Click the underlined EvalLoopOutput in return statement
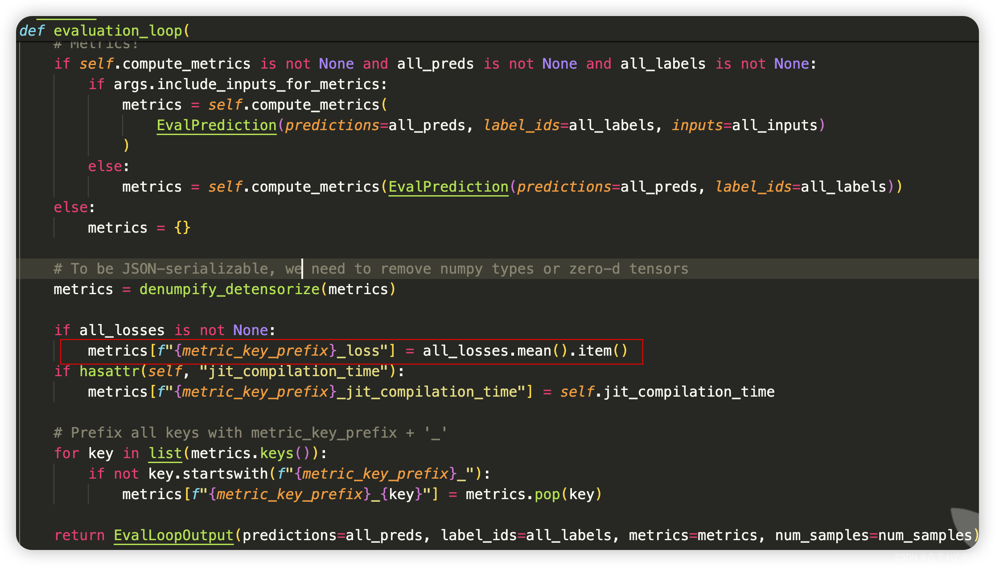This screenshot has height=566, width=995. (173, 535)
